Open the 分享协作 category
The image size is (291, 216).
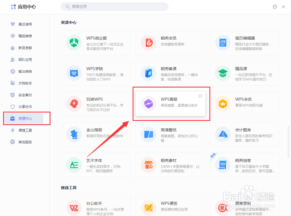click(25, 107)
